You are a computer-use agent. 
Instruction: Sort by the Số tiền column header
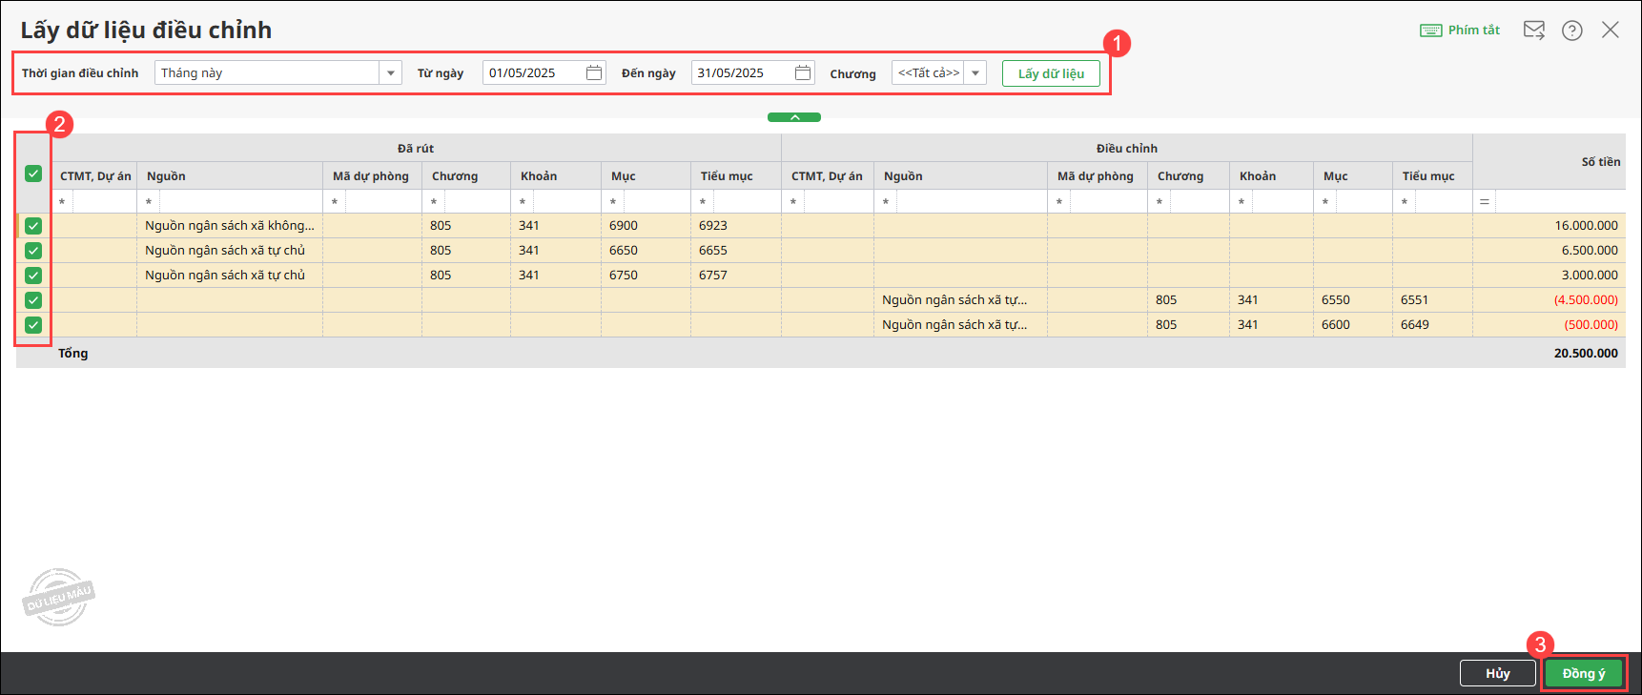(x=1601, y=162)
